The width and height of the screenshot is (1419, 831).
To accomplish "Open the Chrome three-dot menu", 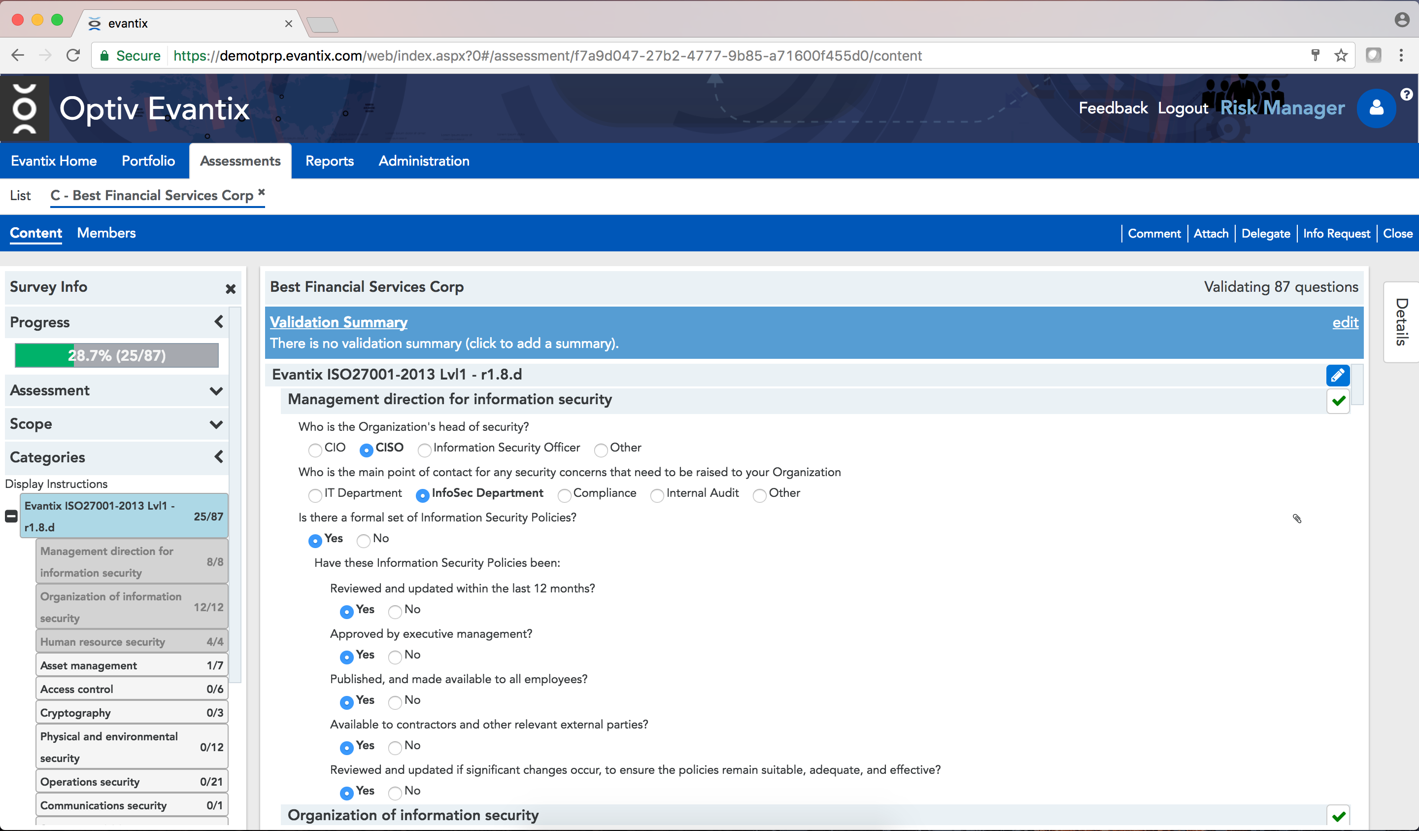I will click(x=1401, y=55).
